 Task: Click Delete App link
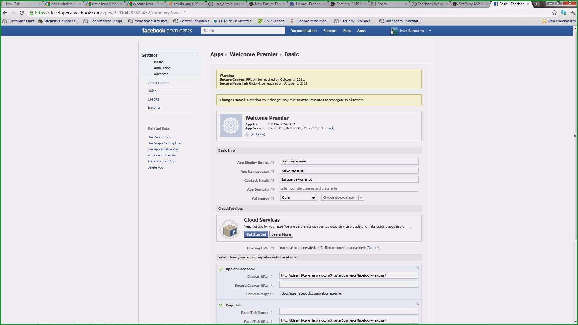pos(155,167)
